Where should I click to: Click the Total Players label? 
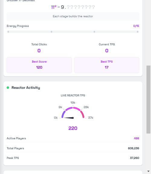15,148
